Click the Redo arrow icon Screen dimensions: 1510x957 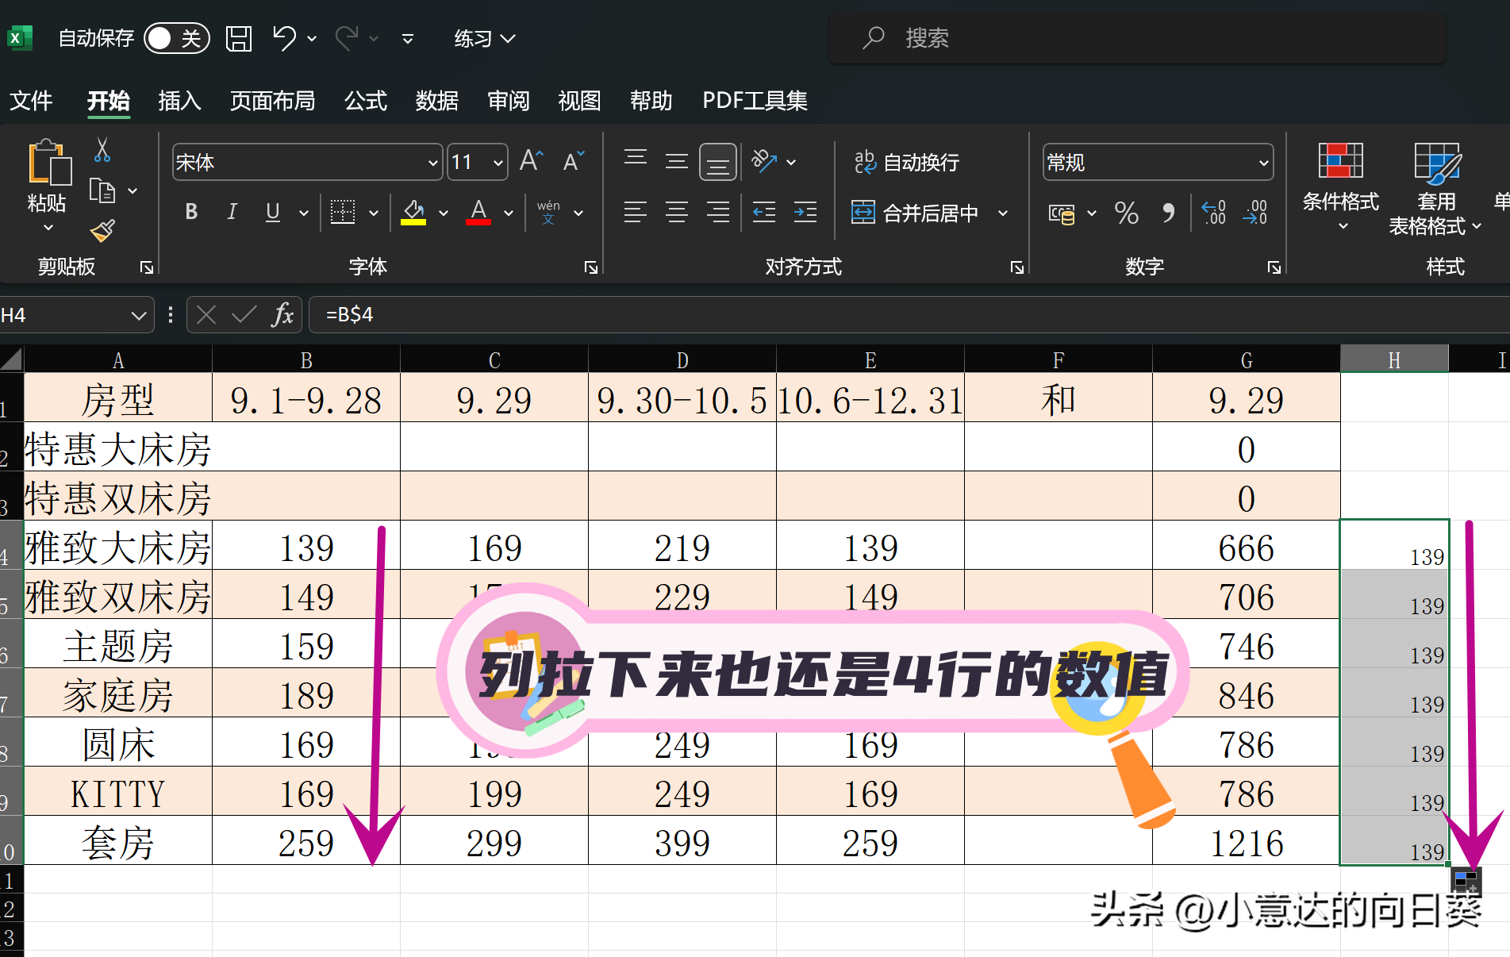pyautogui.click(x=348, y=37)
